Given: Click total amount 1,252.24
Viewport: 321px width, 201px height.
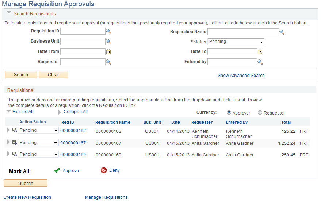Looking at the screenshot, I should click(x=287, y=143).
